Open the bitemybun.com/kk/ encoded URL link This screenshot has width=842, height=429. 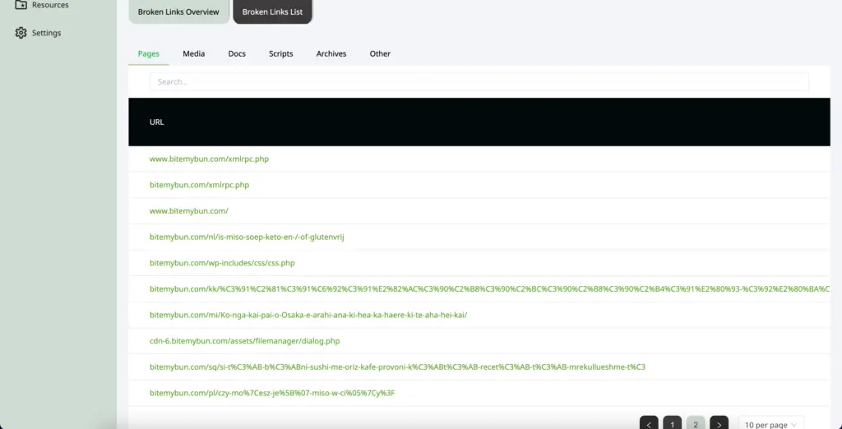490,288
